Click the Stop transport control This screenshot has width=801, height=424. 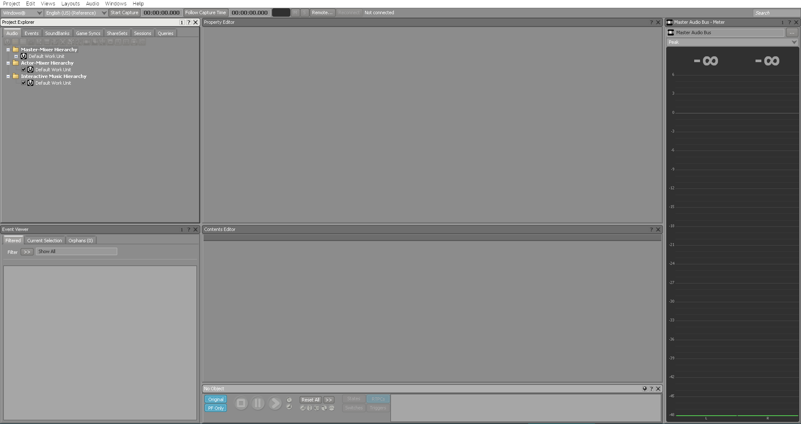241,403
